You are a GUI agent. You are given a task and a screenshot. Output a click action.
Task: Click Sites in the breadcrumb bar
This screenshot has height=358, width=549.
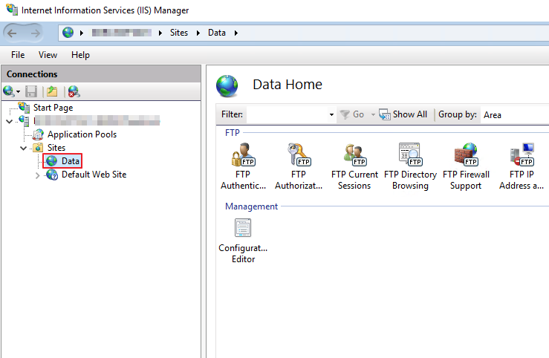pyautogui.click(x=179, y=33)
